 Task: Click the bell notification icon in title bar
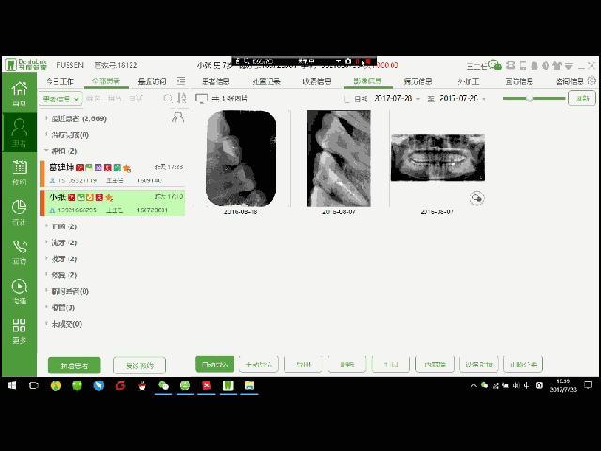click(x=534, y=66)
